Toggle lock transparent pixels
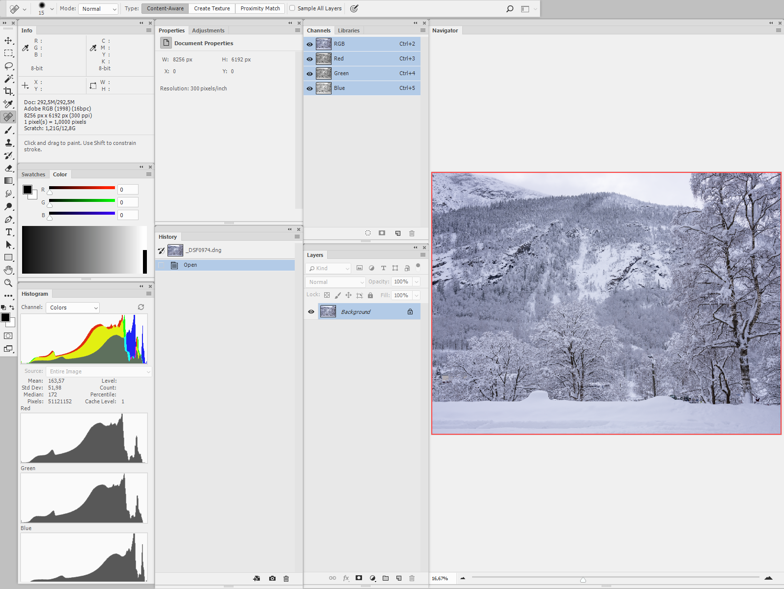Screen dimensions: 784x589 point(327,295)
